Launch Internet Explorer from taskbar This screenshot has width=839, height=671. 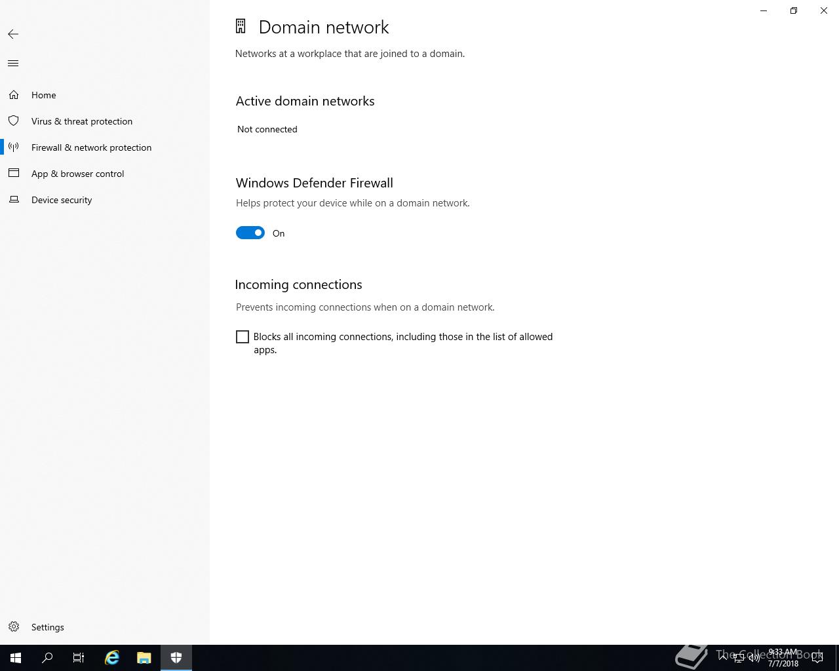[x=112, y=658]
